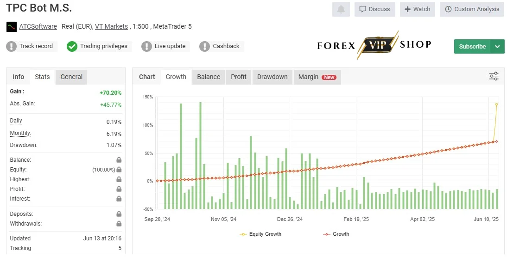This screenshot has width=507, height=257.
Task: Click the yellow Equity Growth peak point
Action: click(497, 104)
